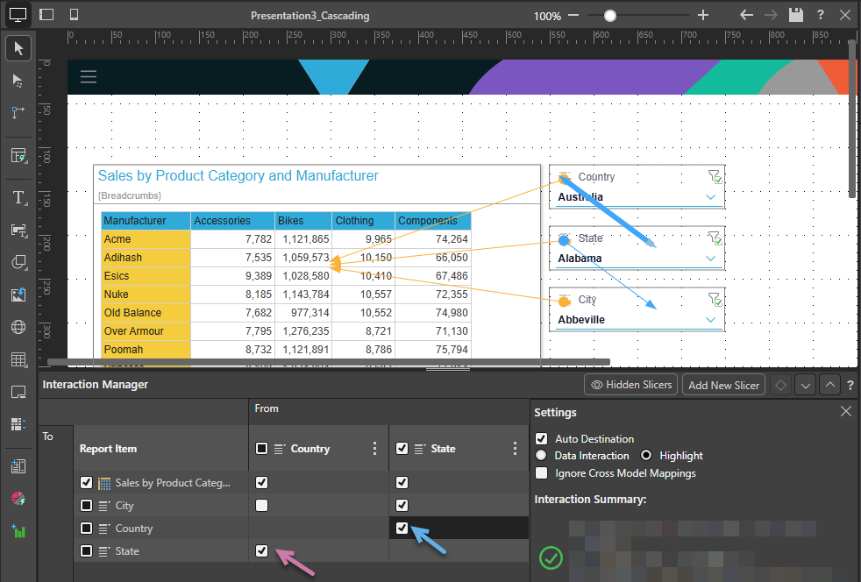Viewport: 861px width, 582px height.
Task: Collapse the Interaction Manager panel down
Action: click(x=805, y=385)
